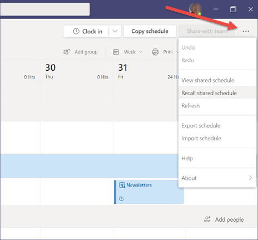
Task: Click the Week calendar icon
Action: [x=116, y=52]
